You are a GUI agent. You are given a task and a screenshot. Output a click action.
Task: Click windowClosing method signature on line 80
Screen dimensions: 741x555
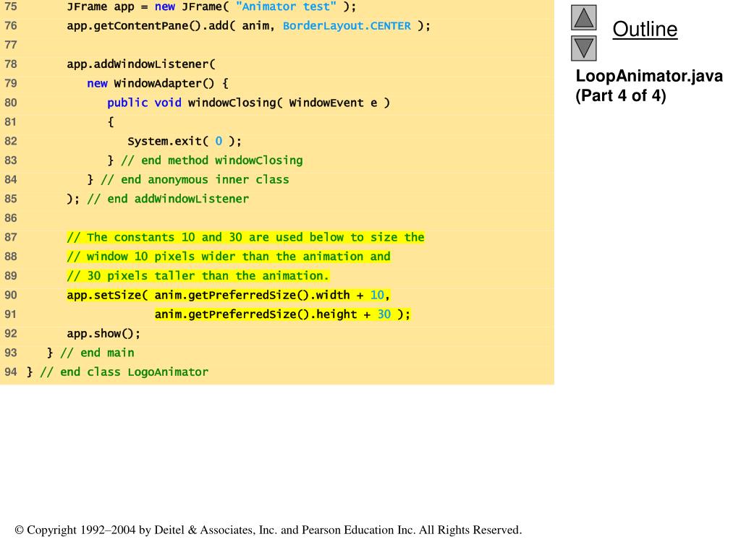[249, 103]
